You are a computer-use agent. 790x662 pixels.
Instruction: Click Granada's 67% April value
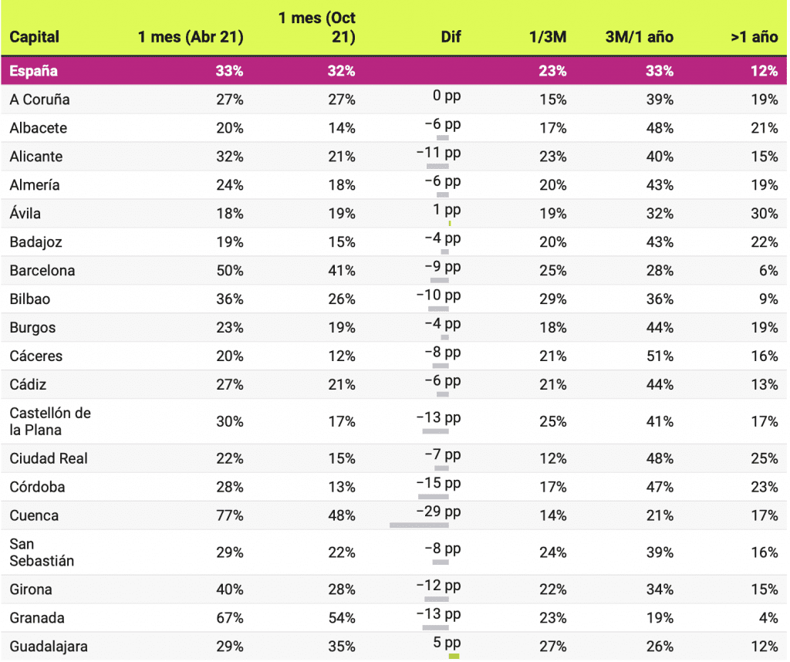pyautogui.click(x=230, y=618)
